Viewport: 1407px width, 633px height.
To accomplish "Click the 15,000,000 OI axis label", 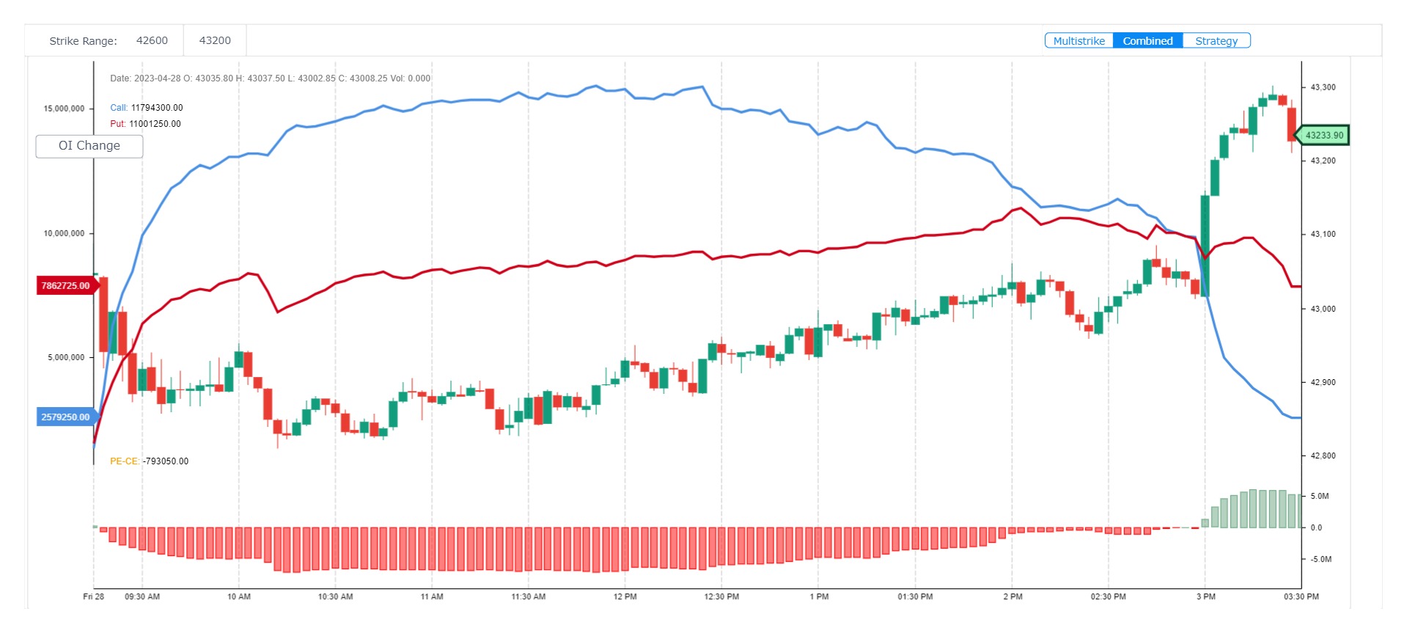I will click(x=64, y=109).
